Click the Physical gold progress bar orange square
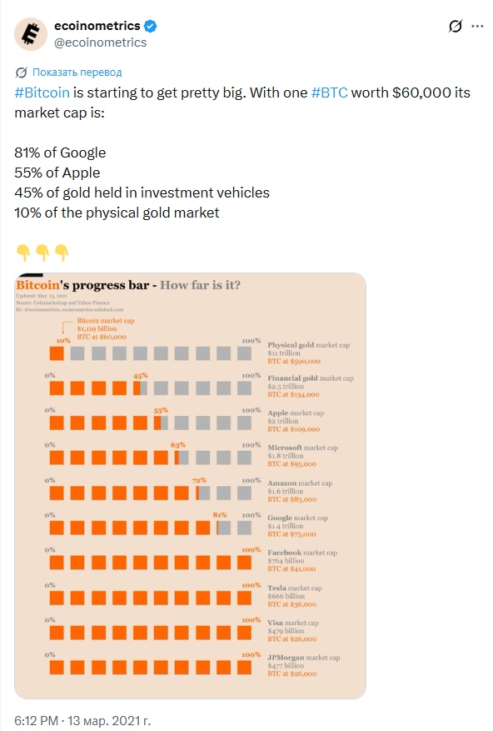 [57, 353]
